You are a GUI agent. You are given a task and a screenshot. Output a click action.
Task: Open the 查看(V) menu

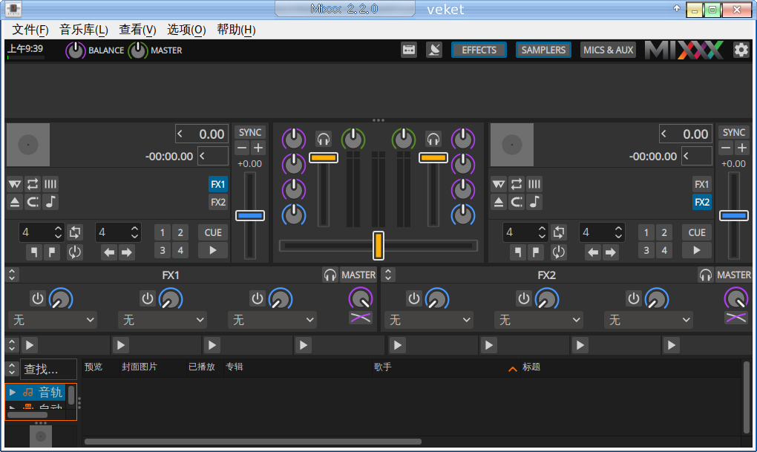(x=137, y=30)
